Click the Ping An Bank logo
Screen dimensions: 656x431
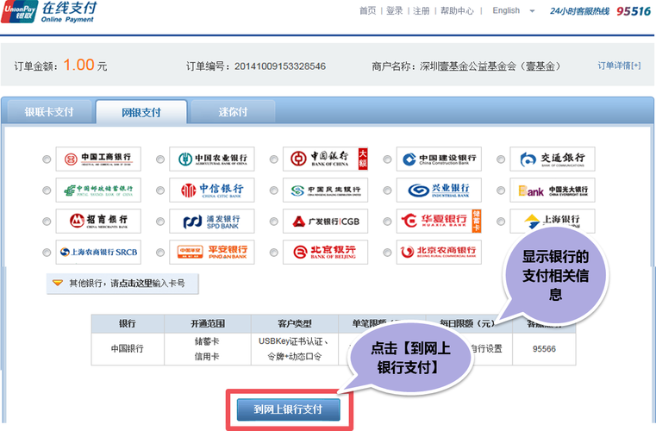coord(212,252)
